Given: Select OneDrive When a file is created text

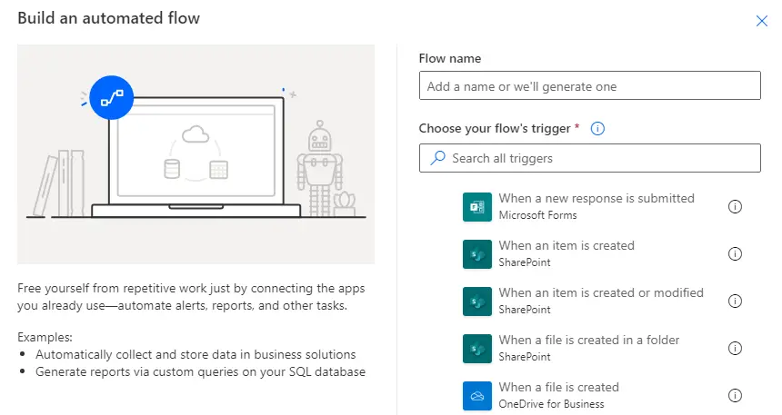Looking at the screenshot, I should pos(558,387).
